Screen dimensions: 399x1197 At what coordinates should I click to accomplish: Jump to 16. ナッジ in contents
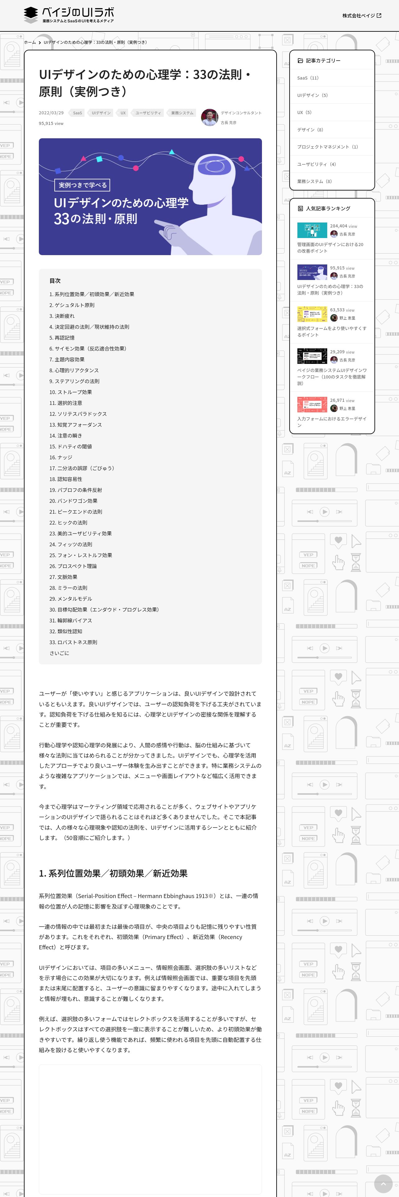point(61,457)
